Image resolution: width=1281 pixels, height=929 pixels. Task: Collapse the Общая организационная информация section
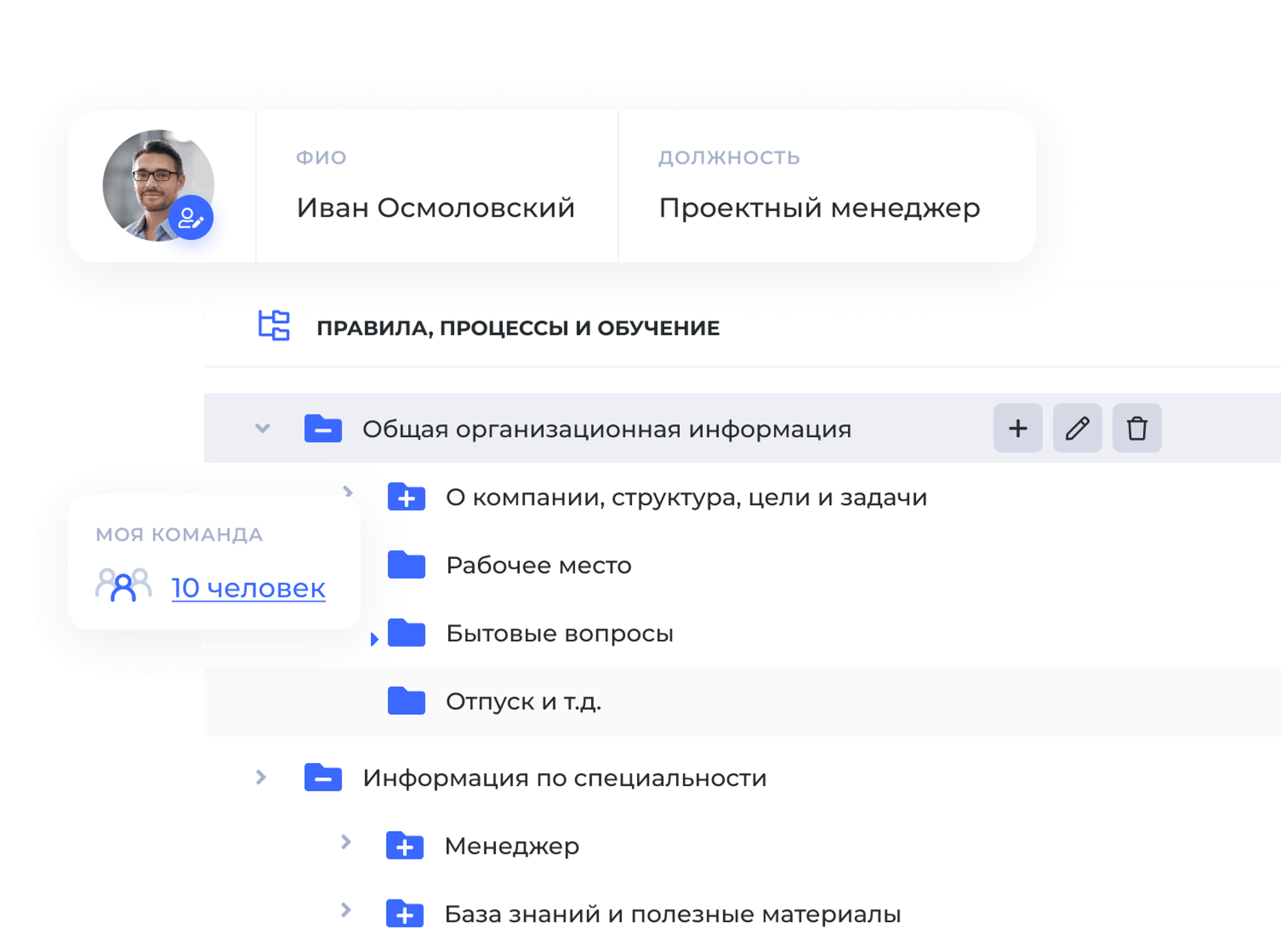coord(262,429)
